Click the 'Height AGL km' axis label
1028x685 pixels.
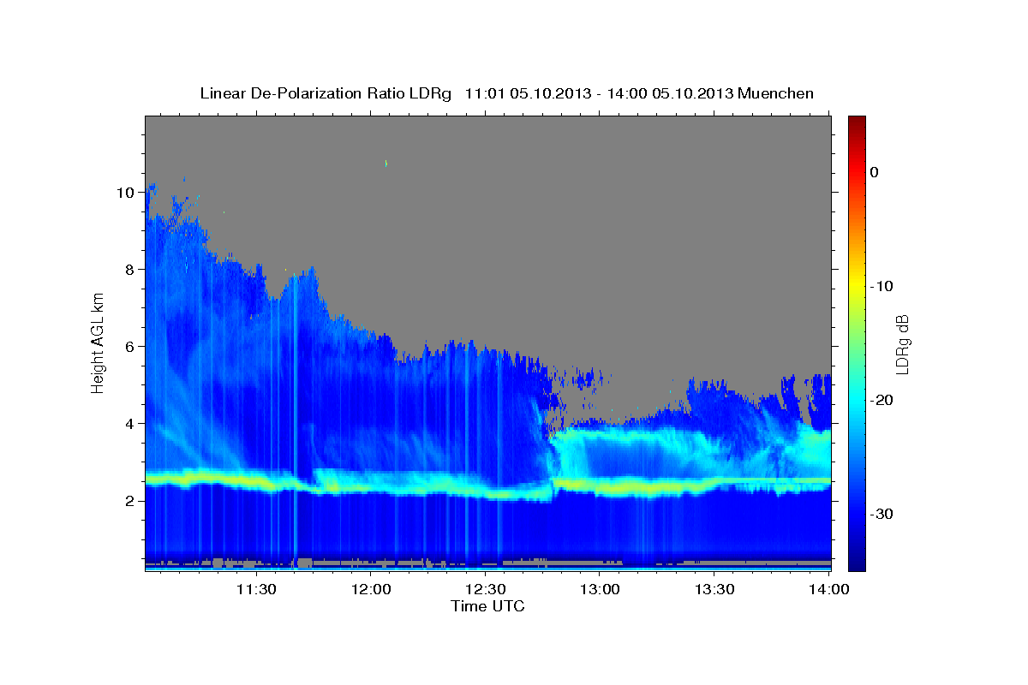click(99, 342)
